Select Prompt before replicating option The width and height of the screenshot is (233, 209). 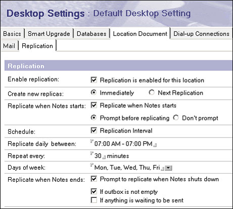coord(94,117)
